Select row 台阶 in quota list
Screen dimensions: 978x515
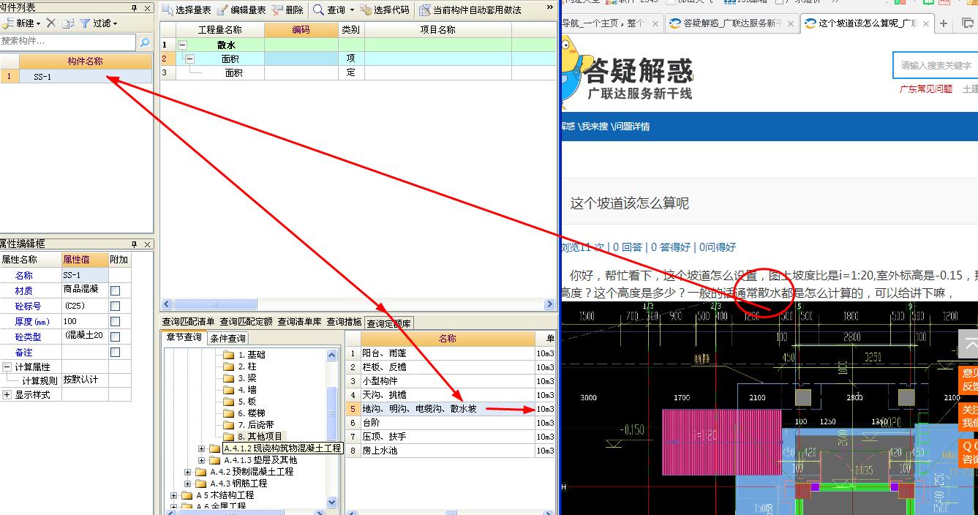[x=449, y=423]
